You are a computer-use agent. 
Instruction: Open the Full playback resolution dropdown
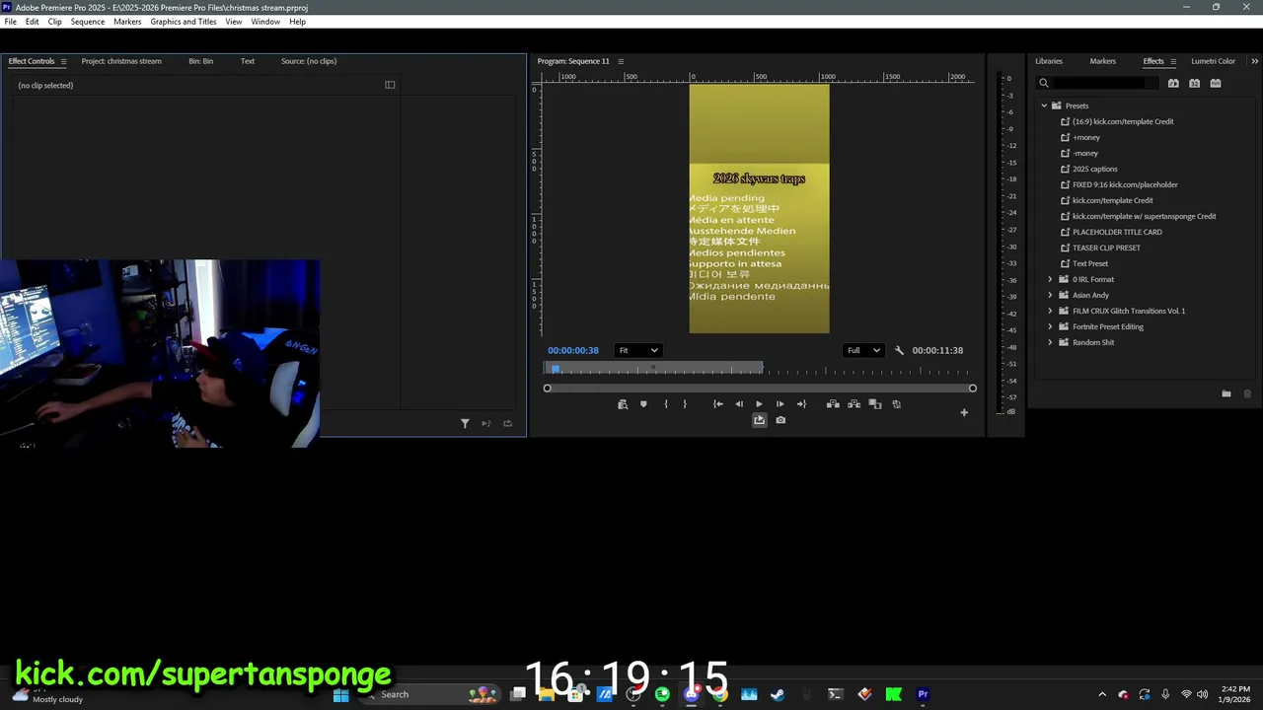863,350
